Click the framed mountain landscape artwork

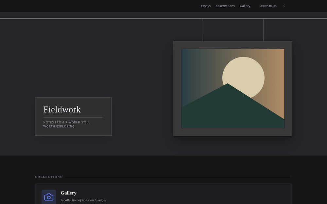point(233,88)
